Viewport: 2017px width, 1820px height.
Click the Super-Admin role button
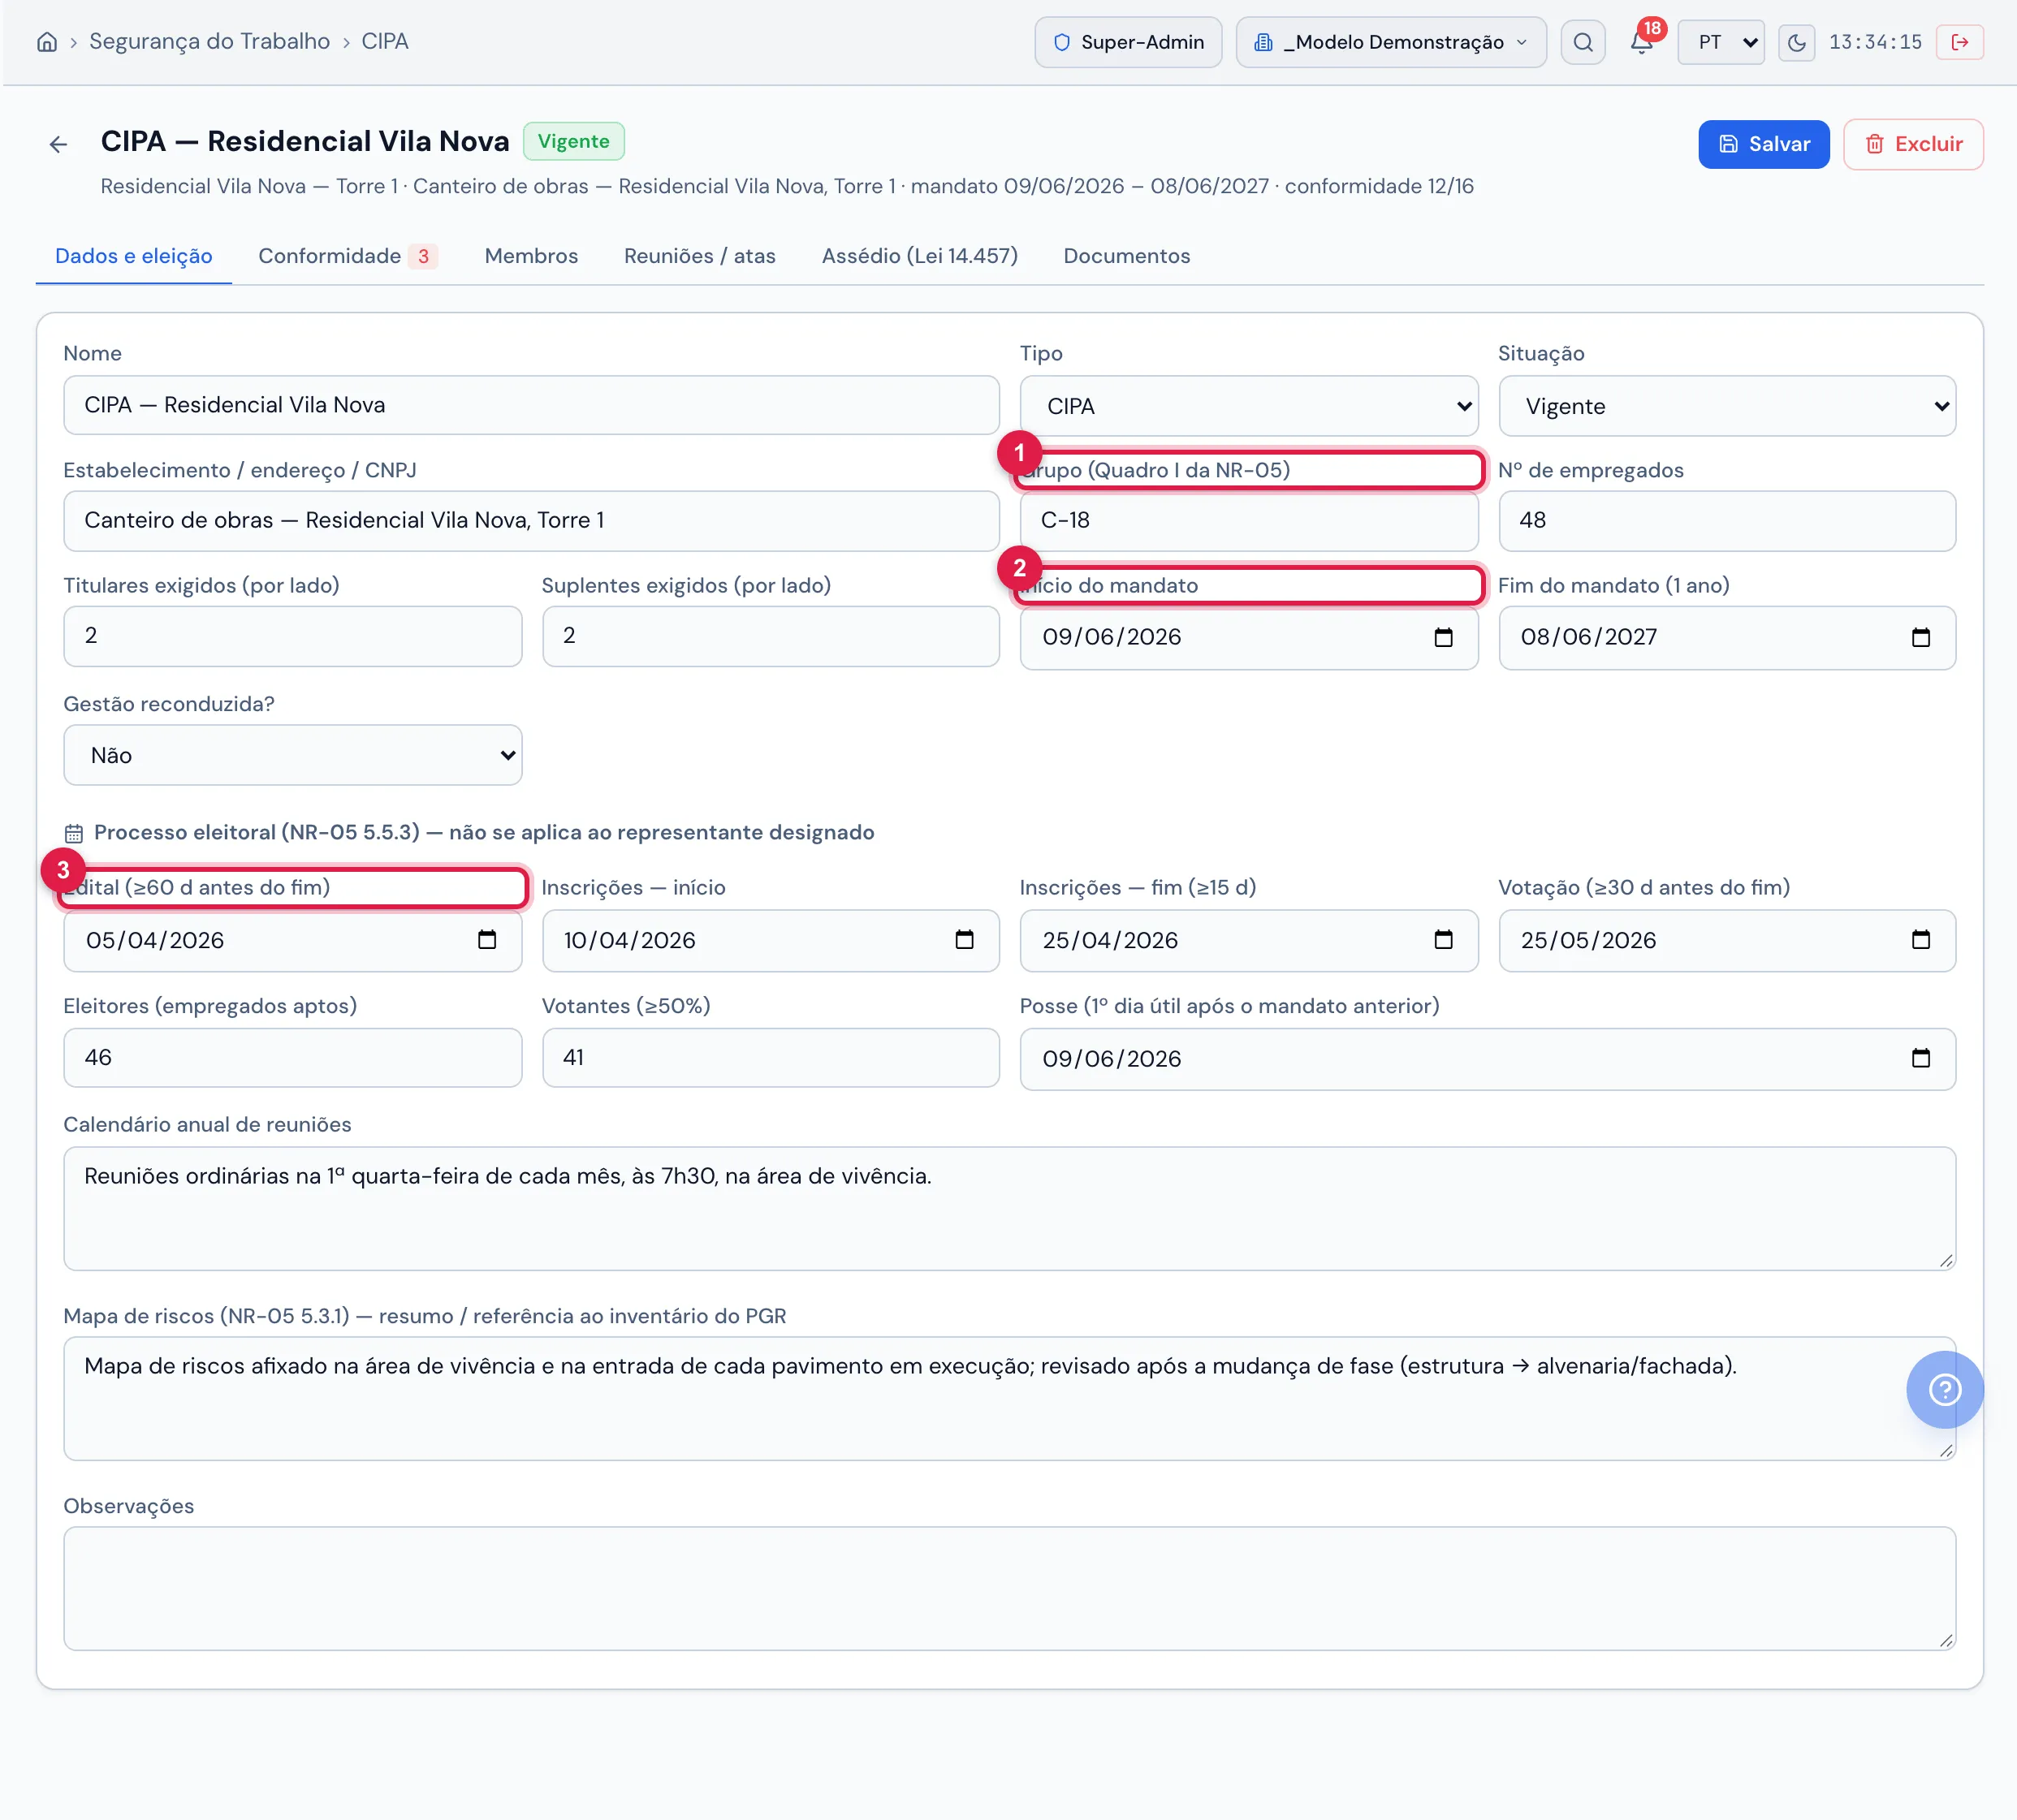[x=1127, y=42]
